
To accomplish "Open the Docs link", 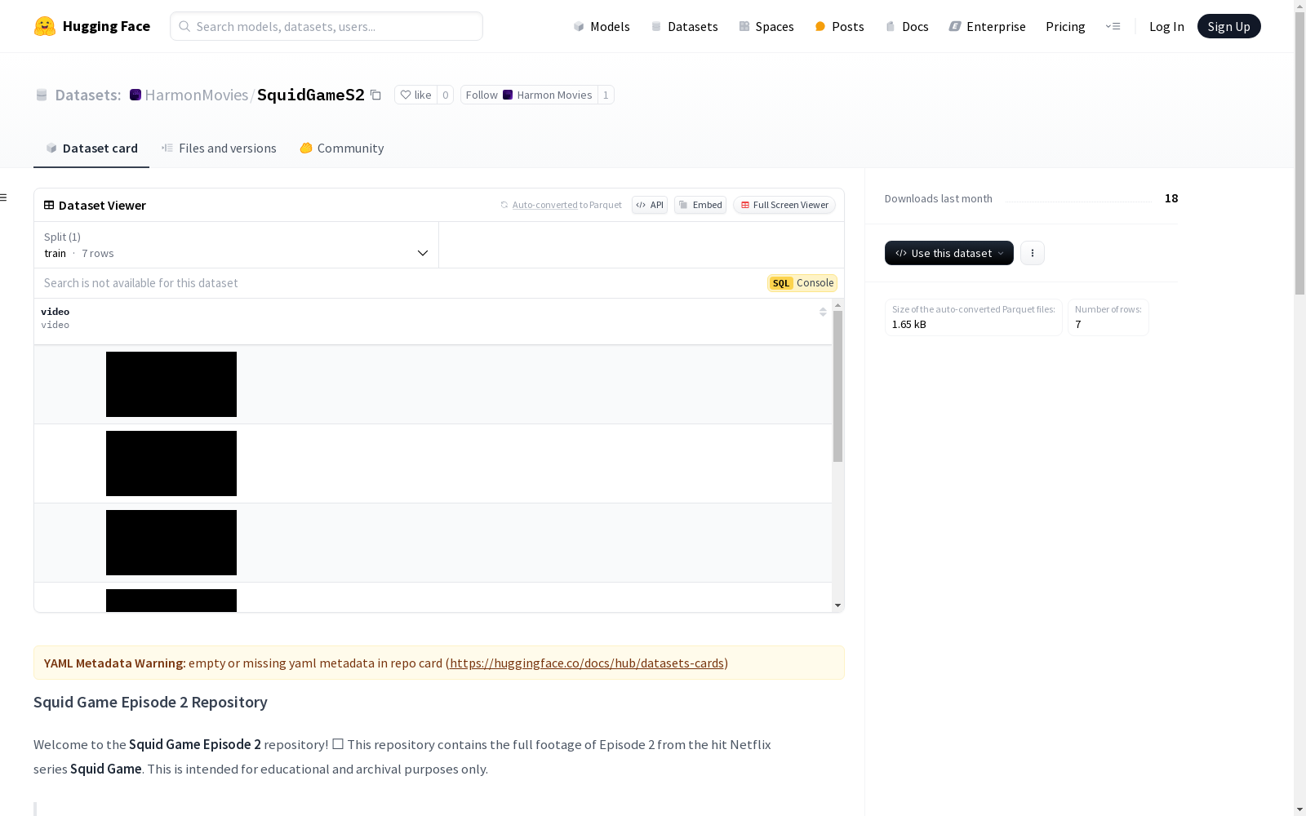I will pos(907,26).
